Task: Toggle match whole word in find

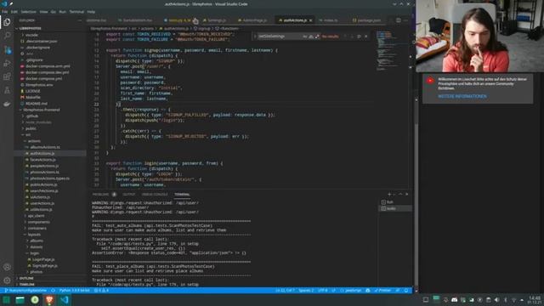Action: click(311, 37)
